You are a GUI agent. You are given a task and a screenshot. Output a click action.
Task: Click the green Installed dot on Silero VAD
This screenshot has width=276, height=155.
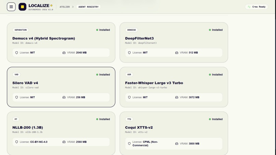(x=97, y=75)
